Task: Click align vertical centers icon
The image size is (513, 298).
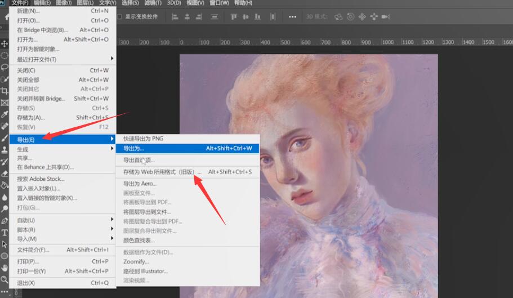Action: (x=246, y=17)
